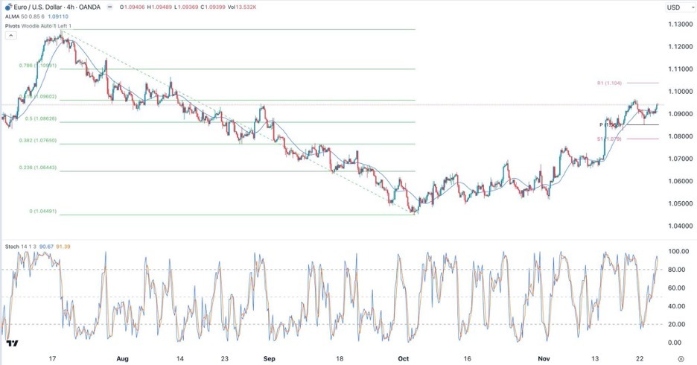697x365 pixels.
Task: Click the 1.04000 price axis label
Action: [680, 226]
